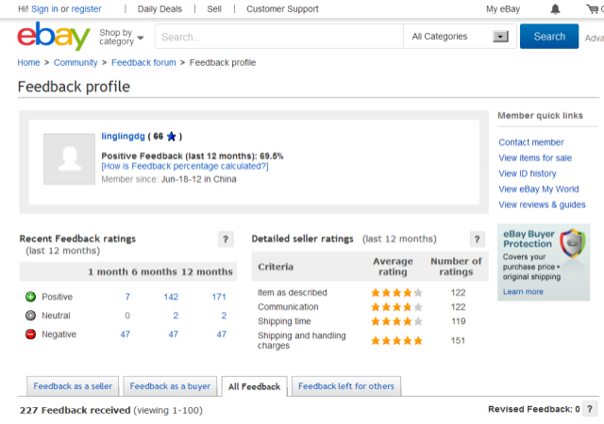Open the All Categories dropdown
Image resolution: width=604 pixels, height=424 pixels.
460,37
